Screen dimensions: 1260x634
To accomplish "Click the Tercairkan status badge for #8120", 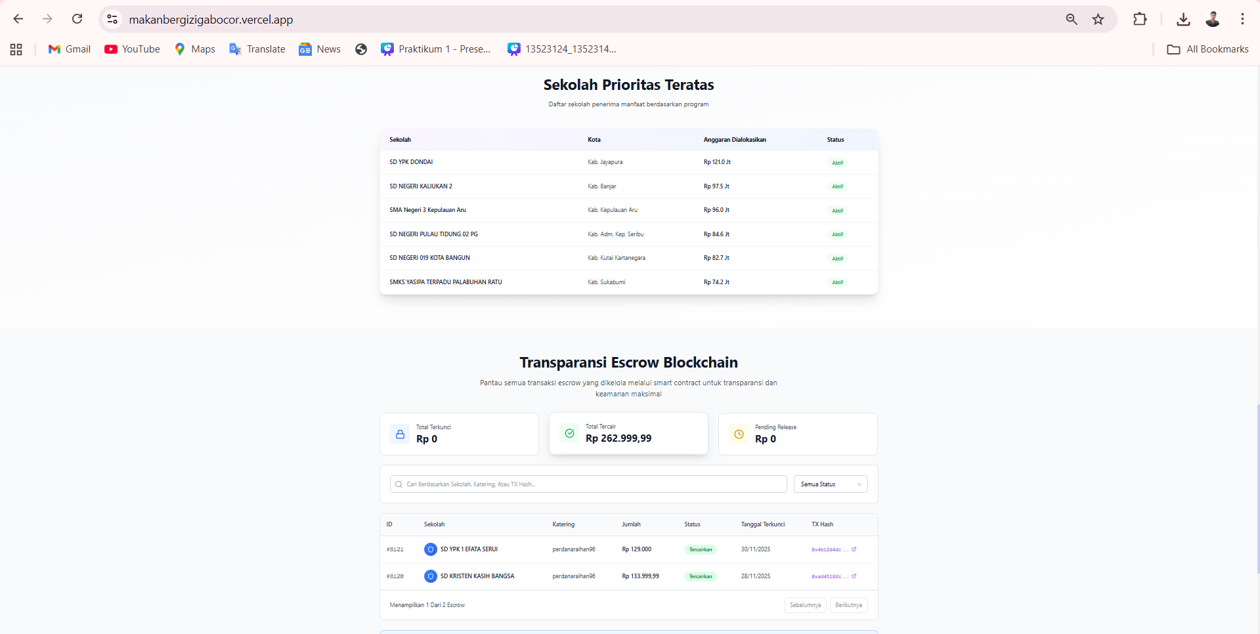I will tap(700, 576).
